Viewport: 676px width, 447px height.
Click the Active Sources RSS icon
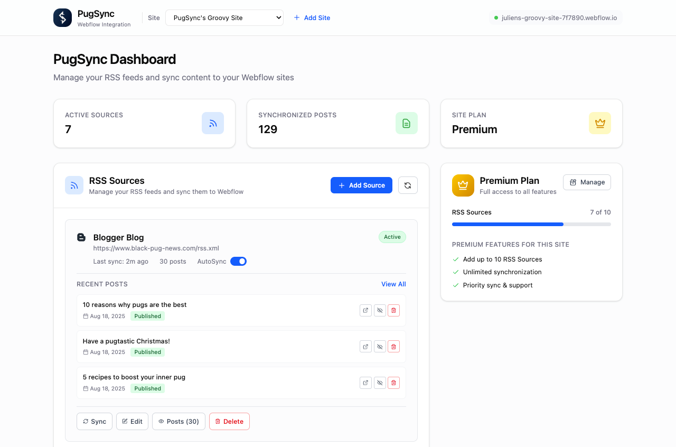coord(213,123)
